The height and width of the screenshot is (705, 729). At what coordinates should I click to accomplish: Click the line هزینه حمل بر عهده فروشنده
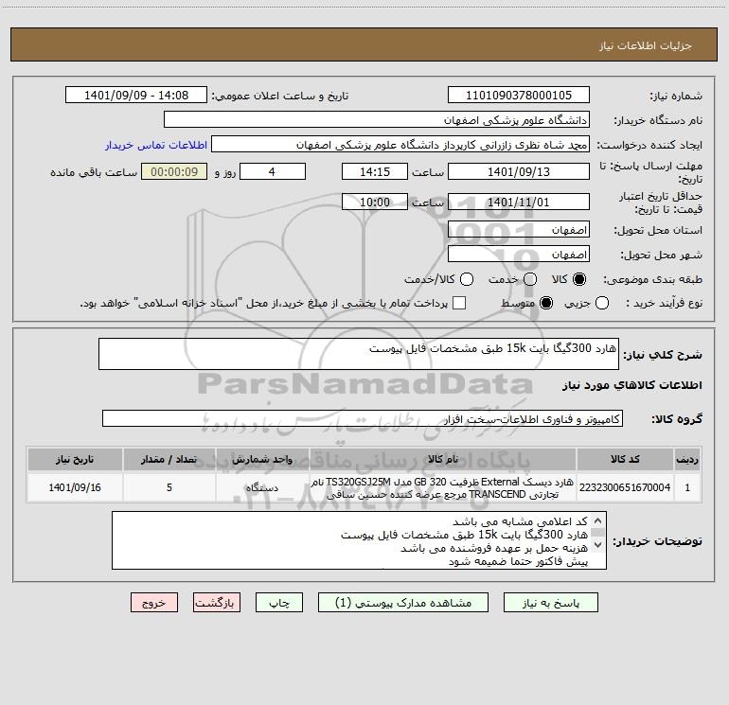[494, 548]
